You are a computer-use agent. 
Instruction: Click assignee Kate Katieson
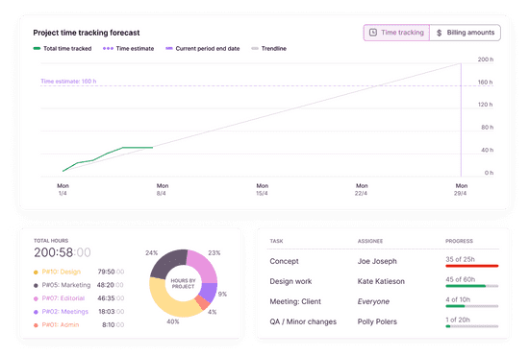point(381,281)
